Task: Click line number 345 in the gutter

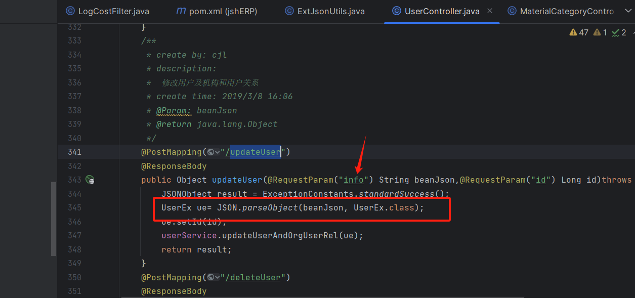Action: [74, 207]
